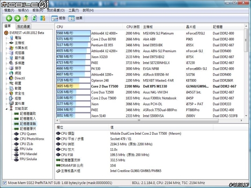The image size is (251, 188).
Task: Toggle the checkbox in the status bar
Action: pyautogui.click(x=5, y=183)
